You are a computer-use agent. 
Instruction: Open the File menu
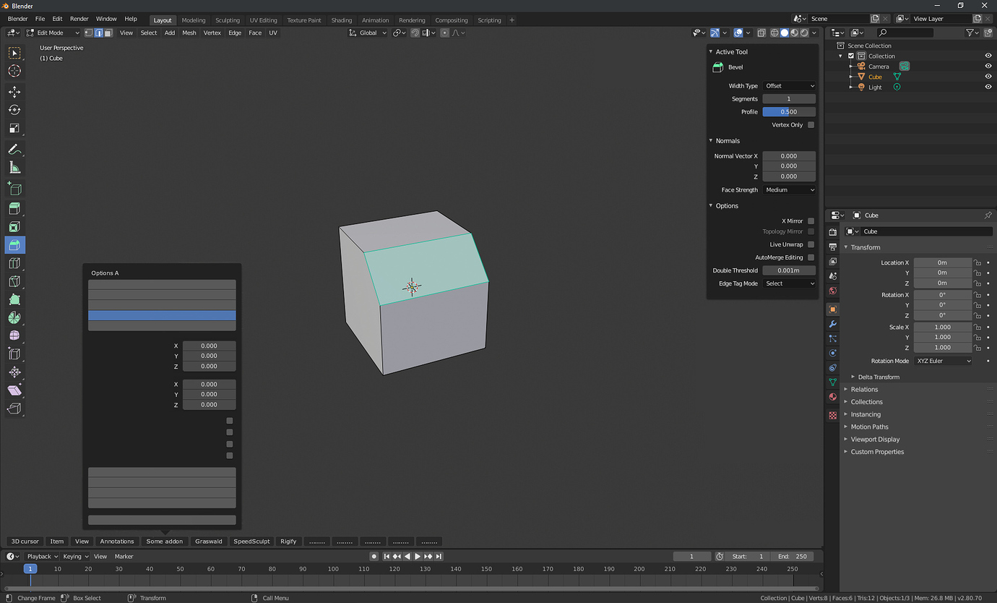tap(40, 19)
